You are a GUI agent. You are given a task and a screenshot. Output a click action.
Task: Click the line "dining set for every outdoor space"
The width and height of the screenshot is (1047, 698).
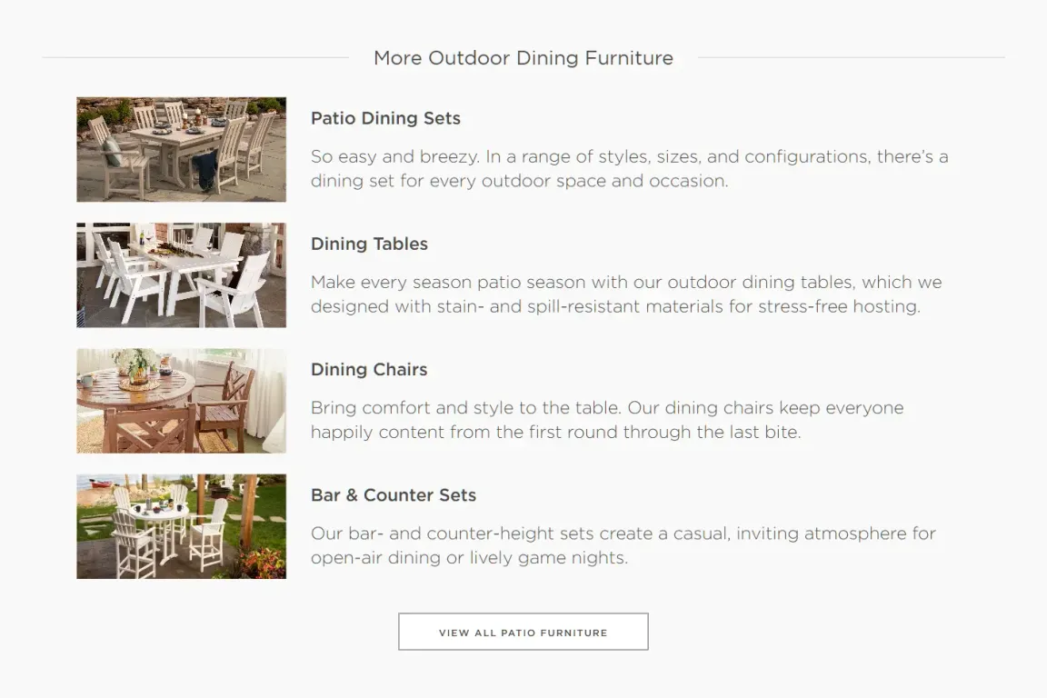[x=519, y=181]
